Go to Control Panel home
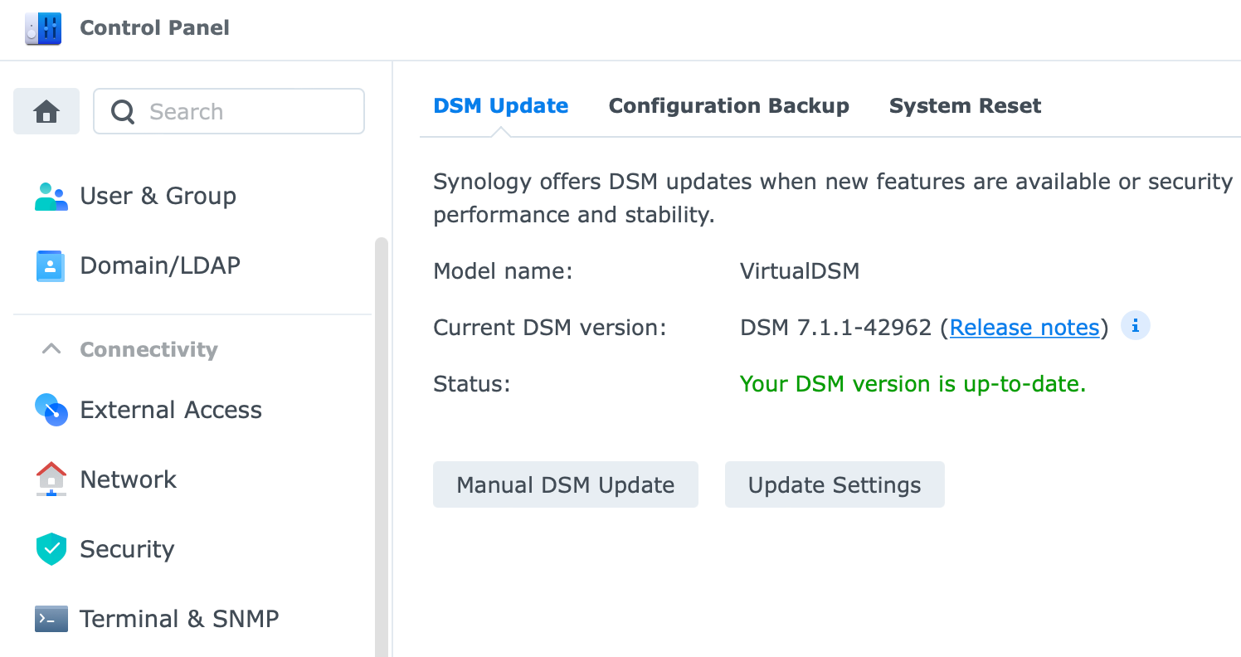The width and height of the screenshot is (1241, 657). click(46, 111)
